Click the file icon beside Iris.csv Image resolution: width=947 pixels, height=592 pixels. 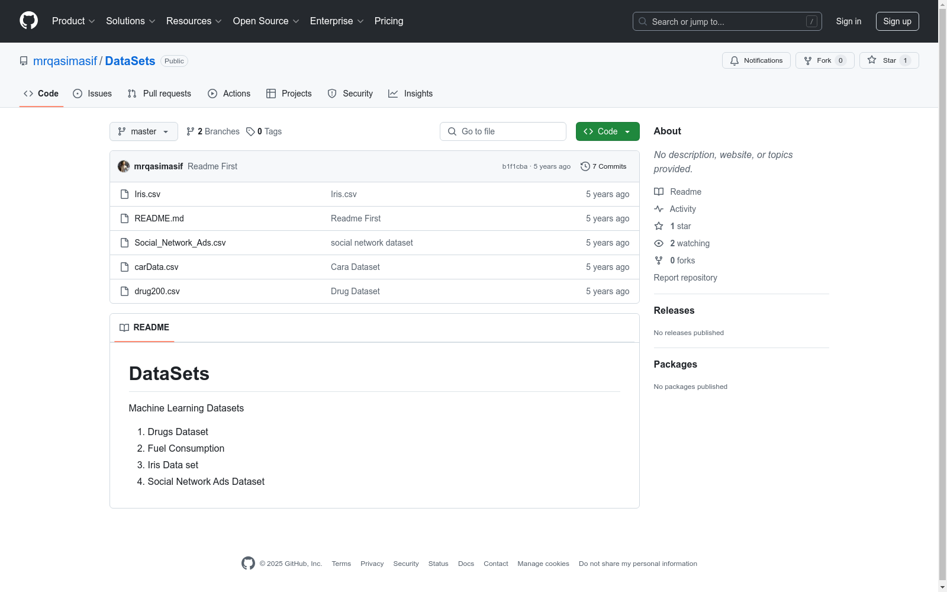[x=124, y=194]
